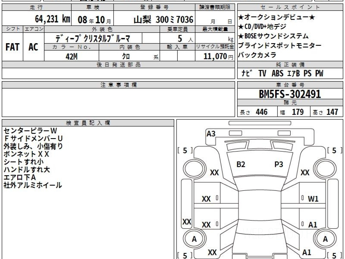Screen dimensions: 345x259
Task: Click width value 179
Action: pos(298,112)
